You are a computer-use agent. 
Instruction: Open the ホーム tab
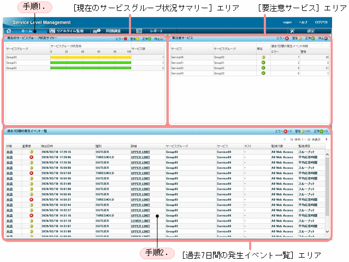tap(27, 31)
